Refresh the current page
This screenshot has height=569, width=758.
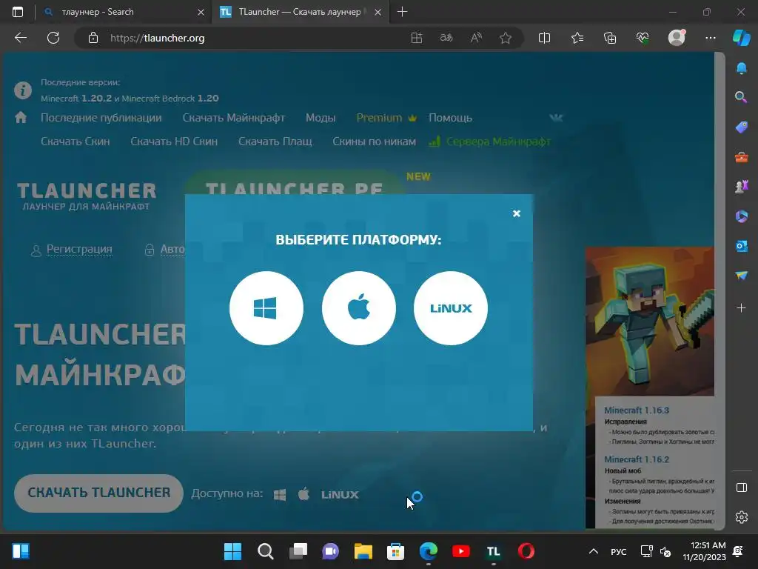click(x=53, y=38)
